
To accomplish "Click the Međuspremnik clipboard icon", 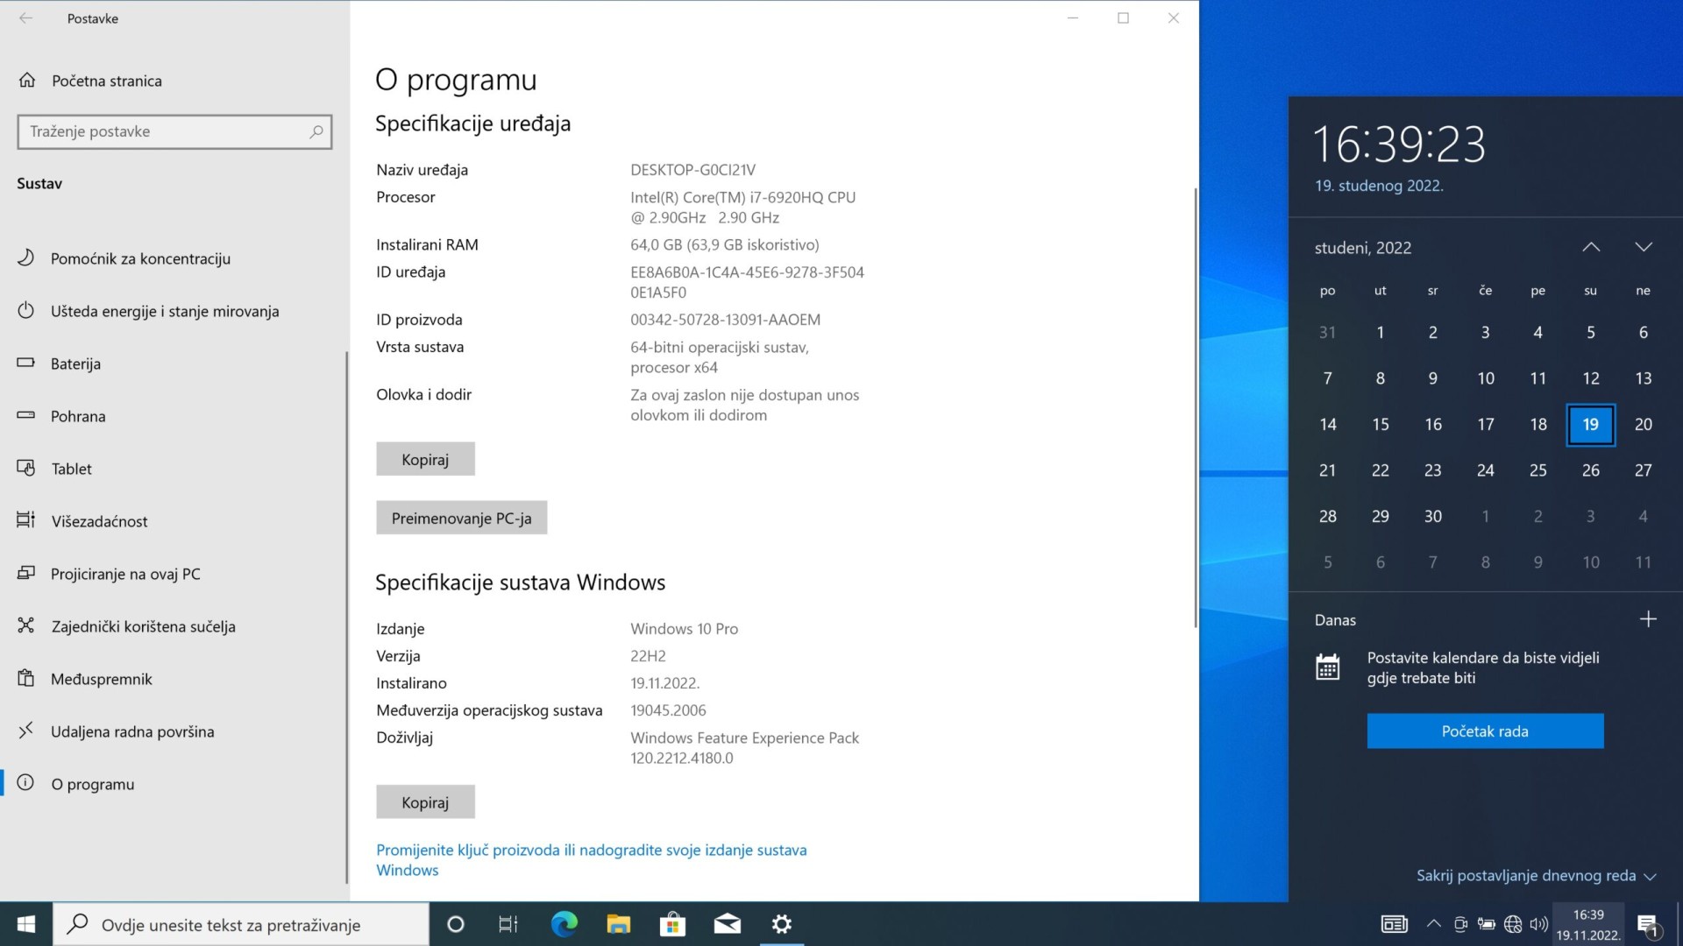I will 26,678.
